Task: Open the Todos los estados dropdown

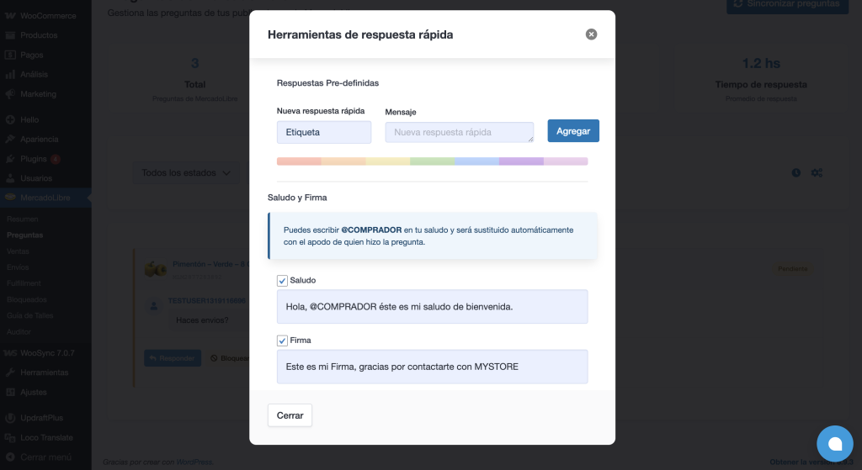Action: [x=186, y=172]
